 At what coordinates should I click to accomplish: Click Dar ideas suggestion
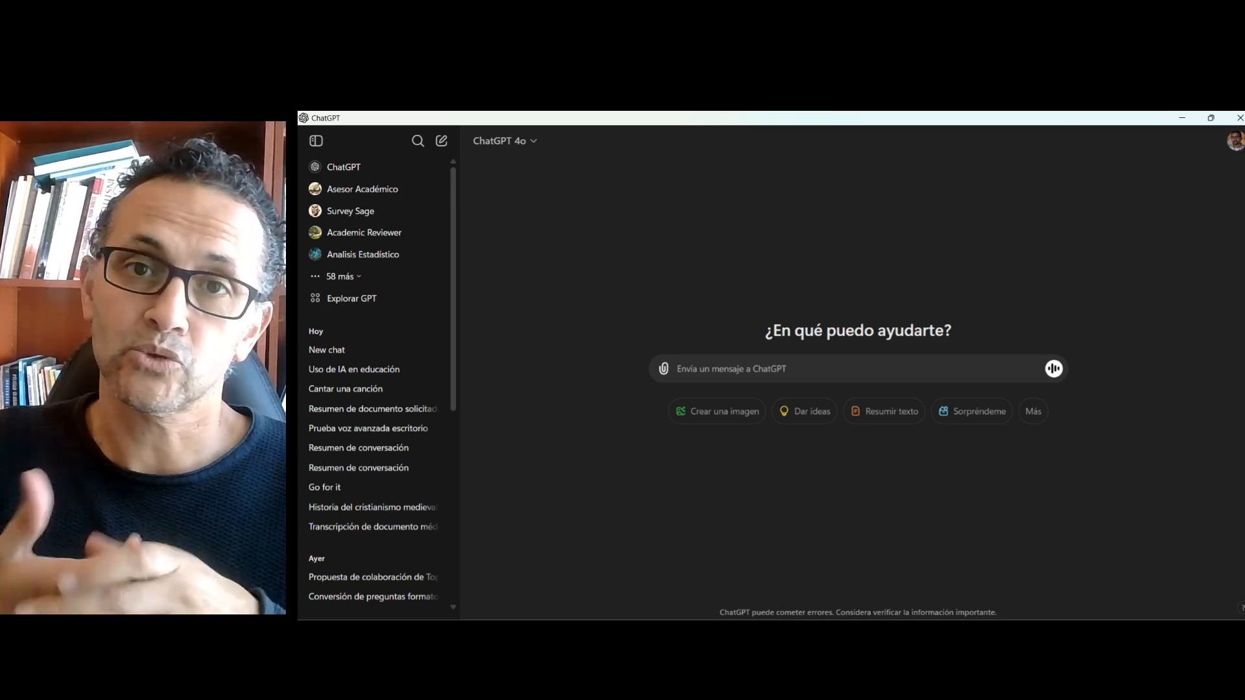point(805,411)
